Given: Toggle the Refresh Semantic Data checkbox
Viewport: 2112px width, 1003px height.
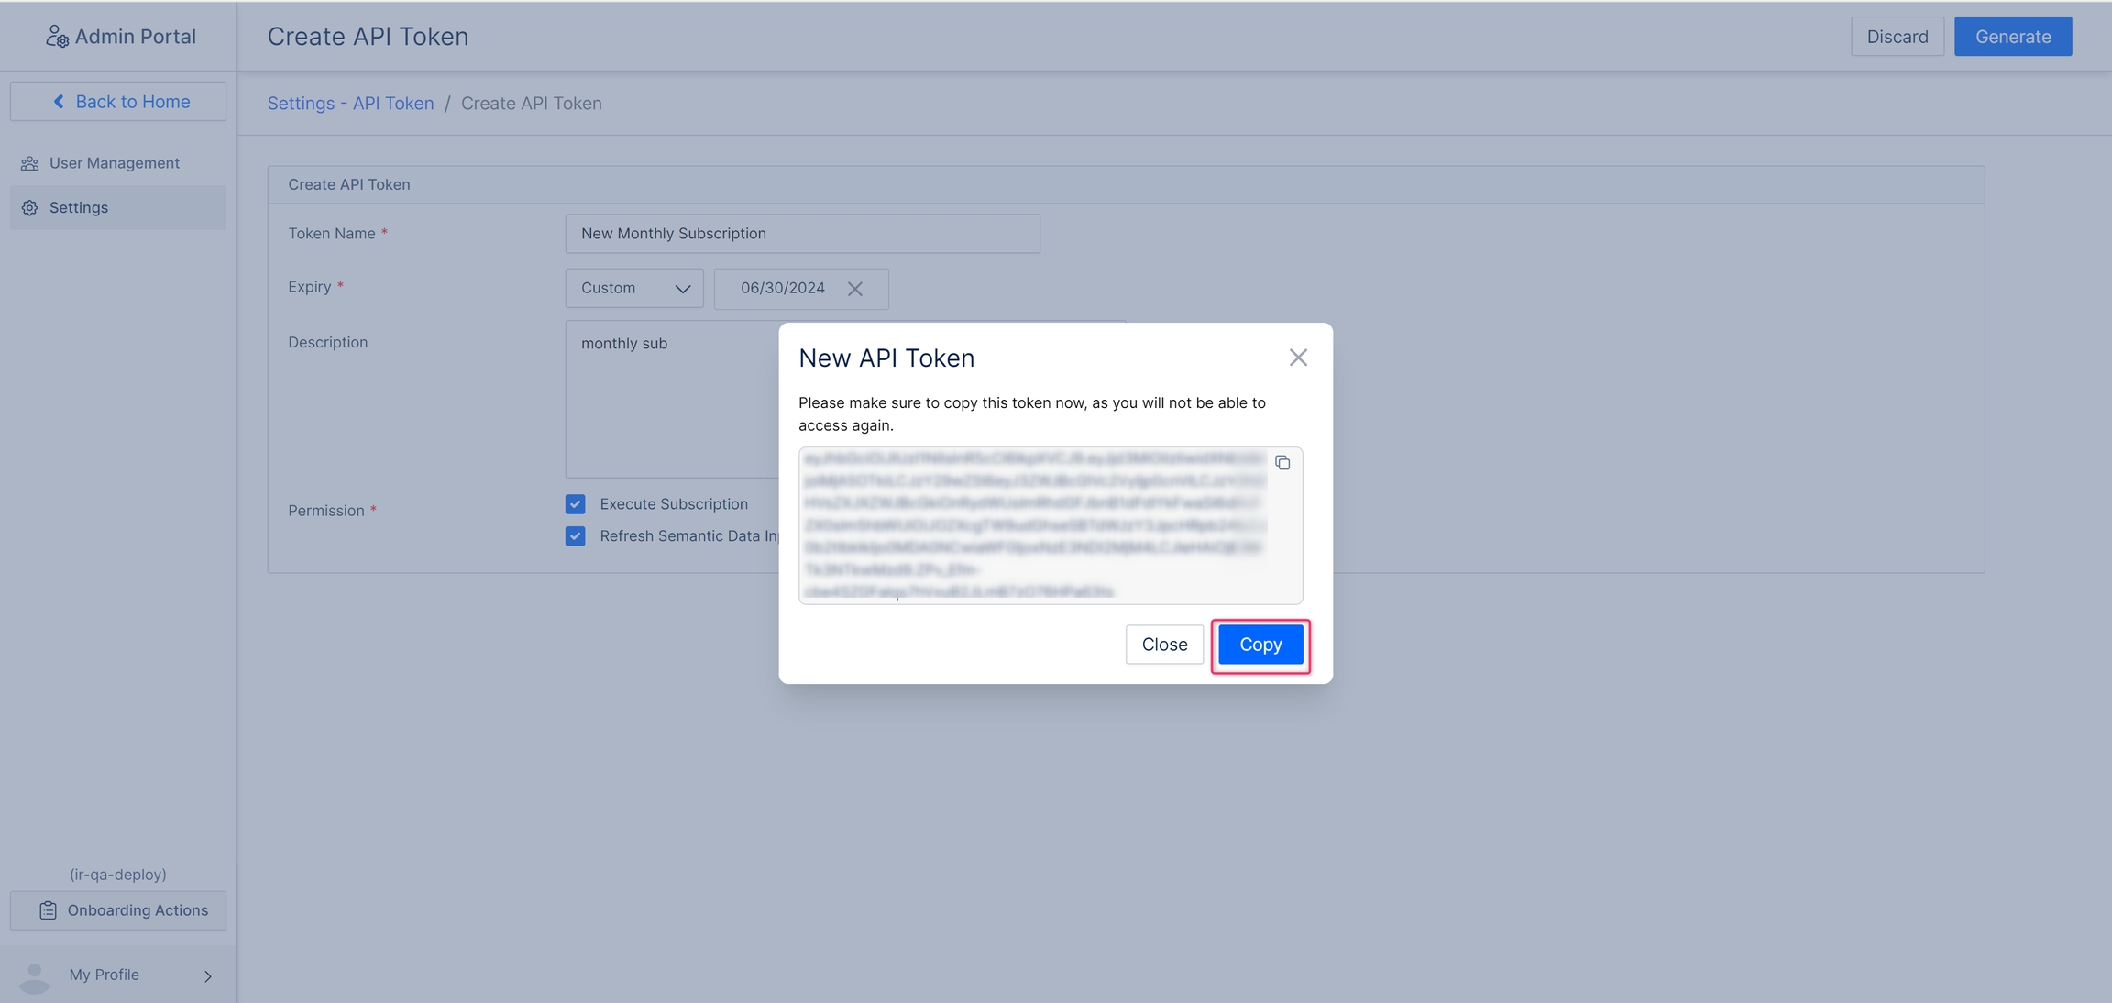Looking at the screenshot, I should click(x=575, y=536).
